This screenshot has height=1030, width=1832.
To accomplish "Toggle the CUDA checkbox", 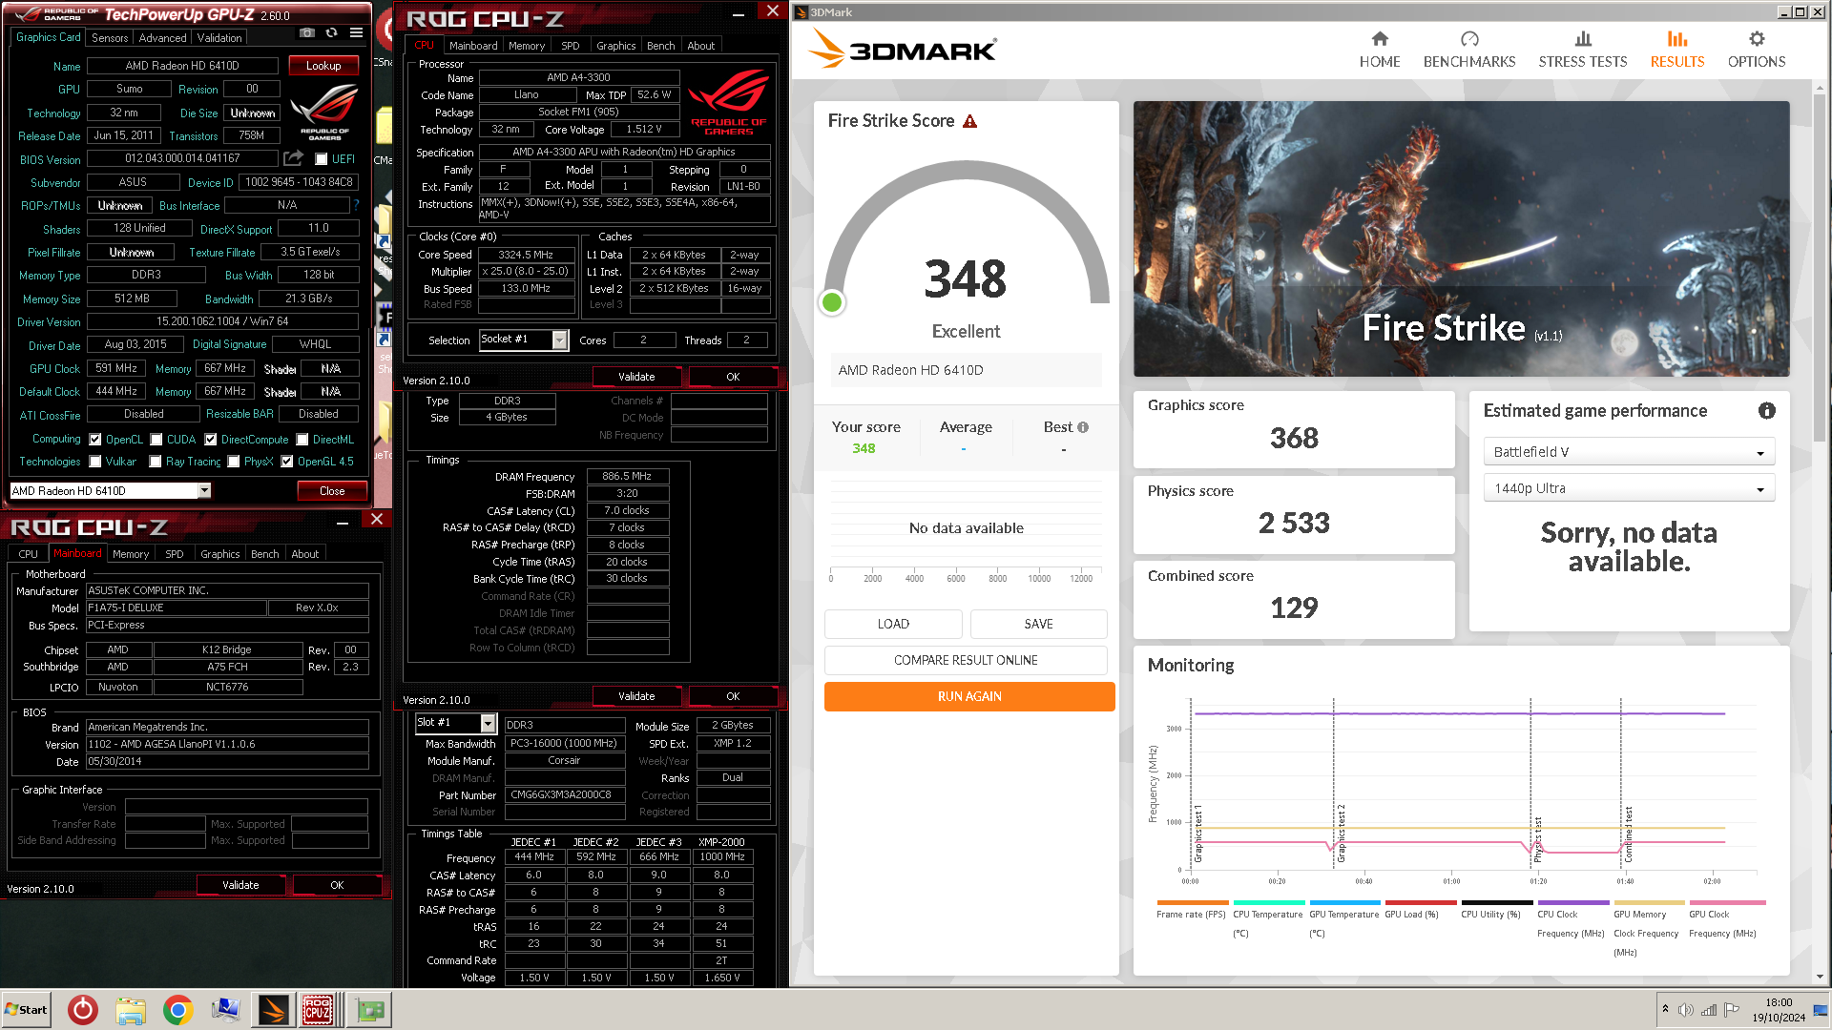I will pos(156,440).
